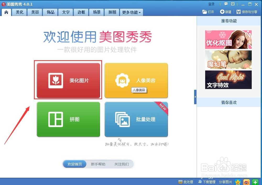The width and height of the screenshot is (262, 185).
Task: Open an image with the 打开 folder icon
Action: 208,12
